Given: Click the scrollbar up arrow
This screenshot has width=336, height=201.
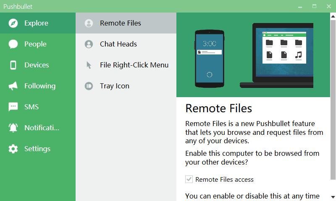Looking at the screenshot, I should 333,17.
